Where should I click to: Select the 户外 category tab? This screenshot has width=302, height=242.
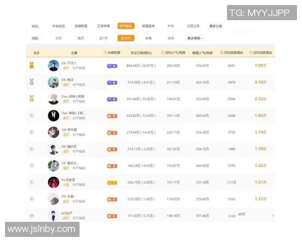click(171, 26)
